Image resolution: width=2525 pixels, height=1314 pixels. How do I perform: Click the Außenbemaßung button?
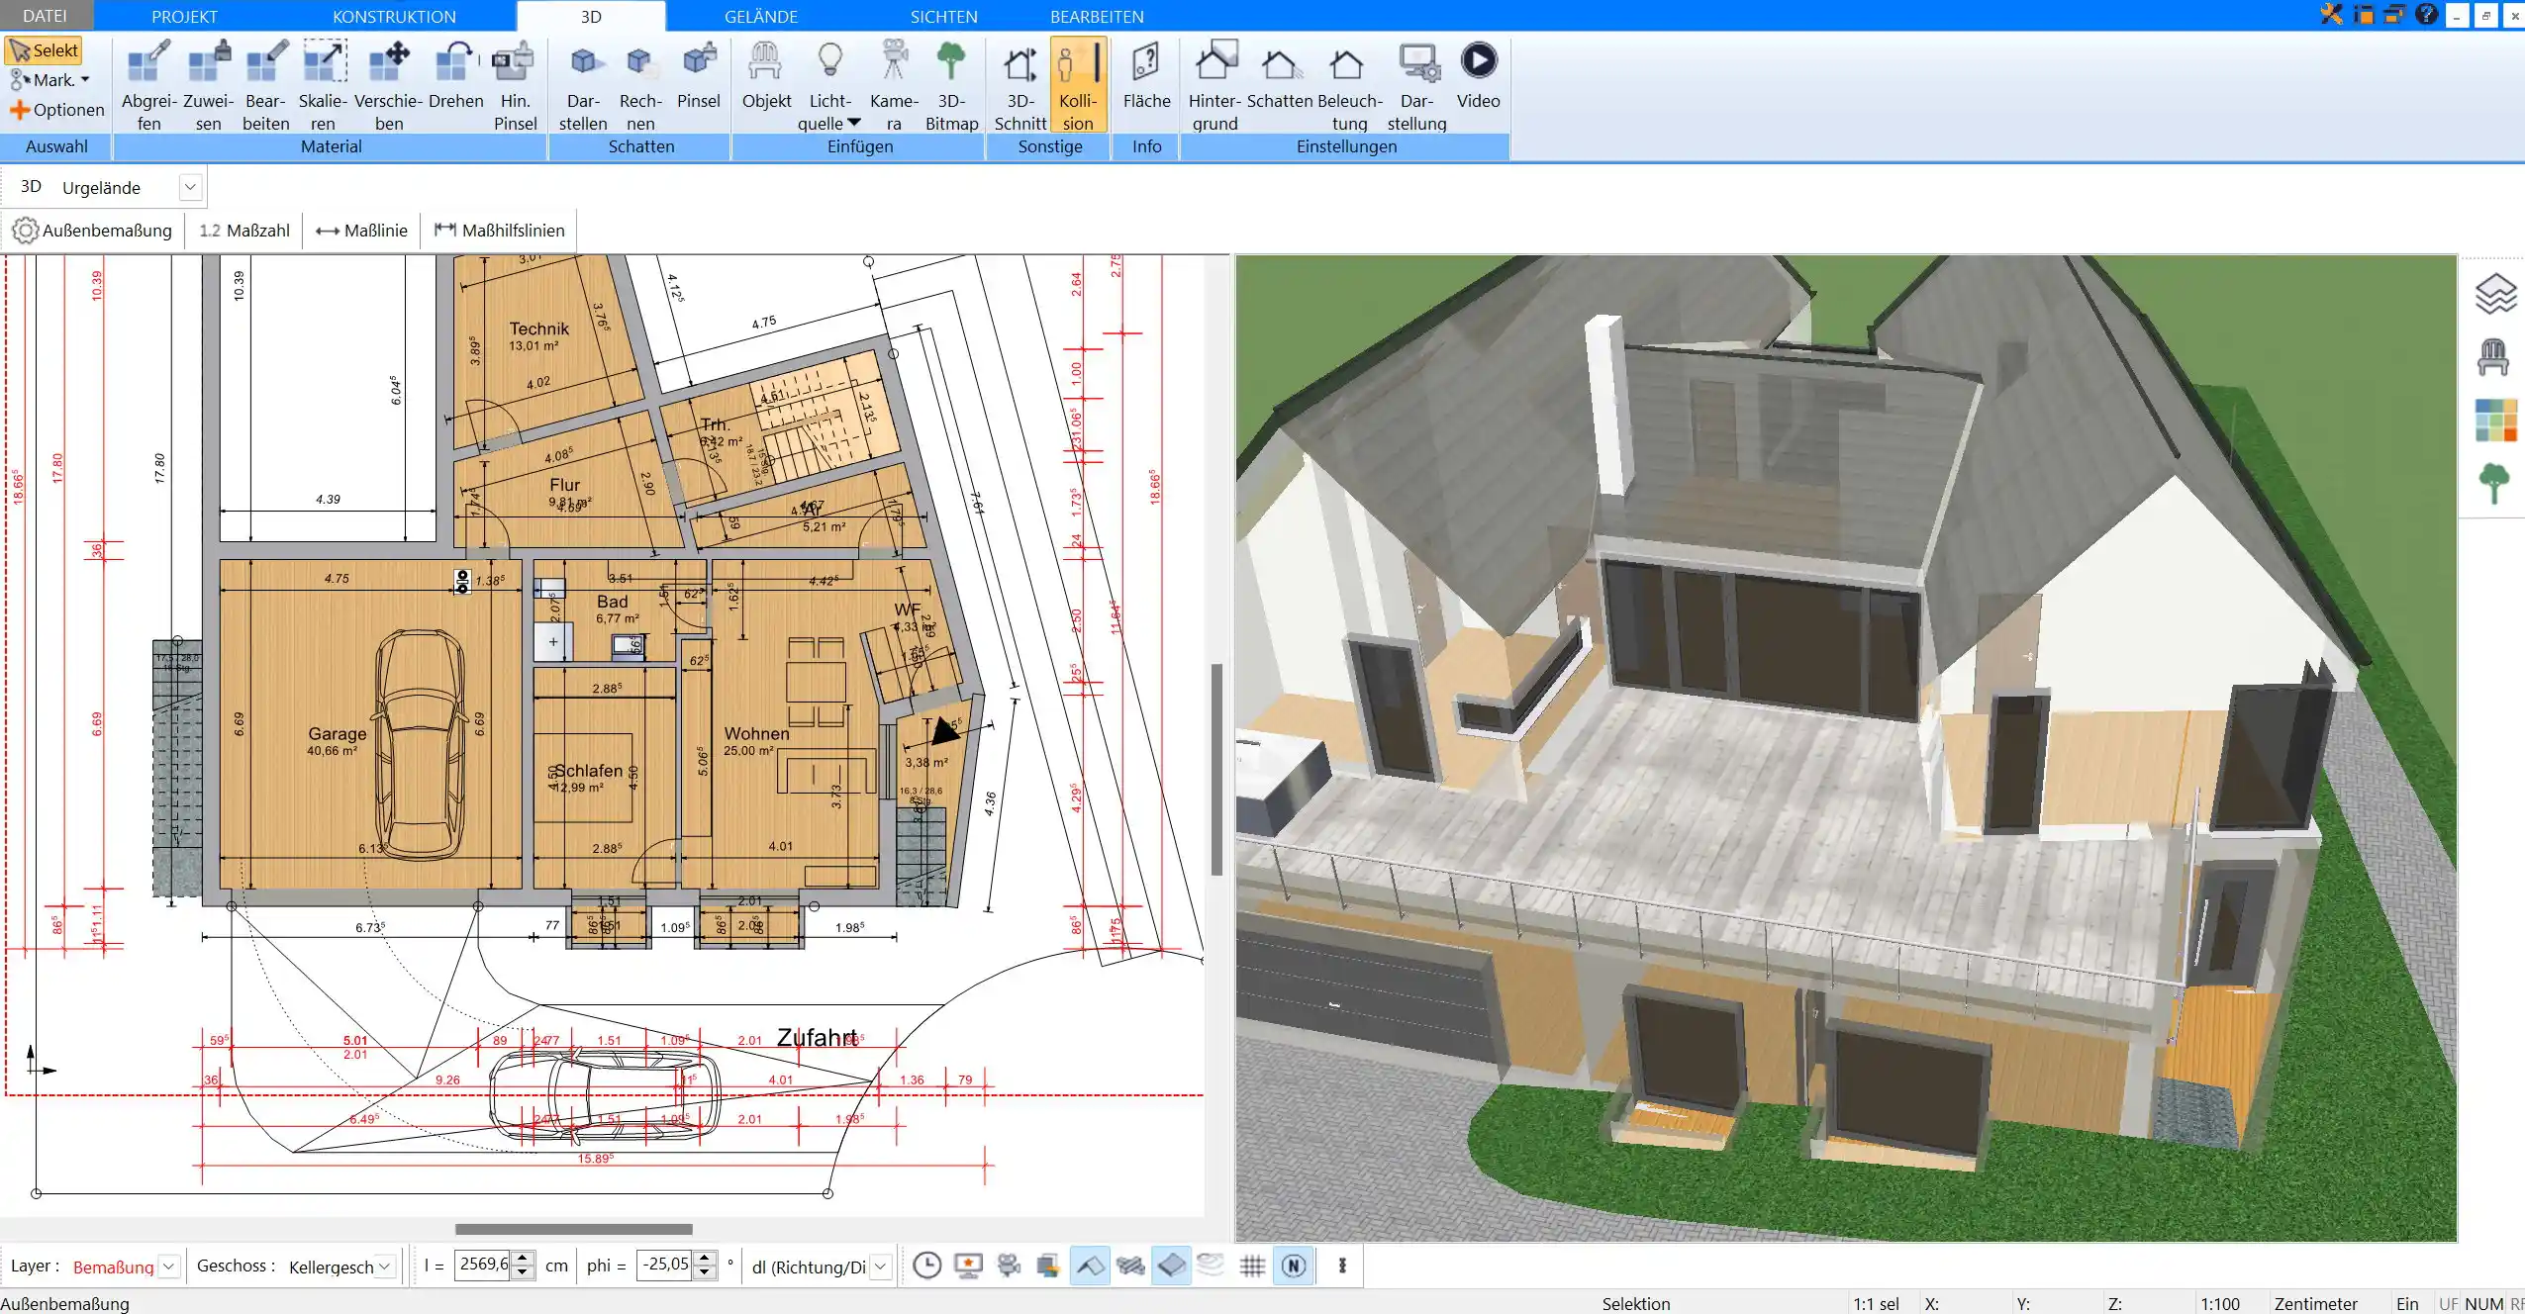coord(92,231)
